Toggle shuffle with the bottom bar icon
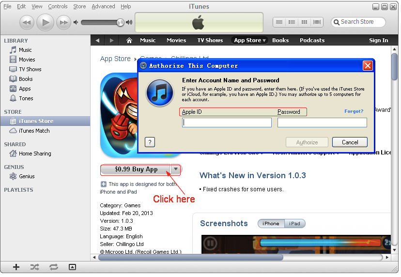 [35, 267]
